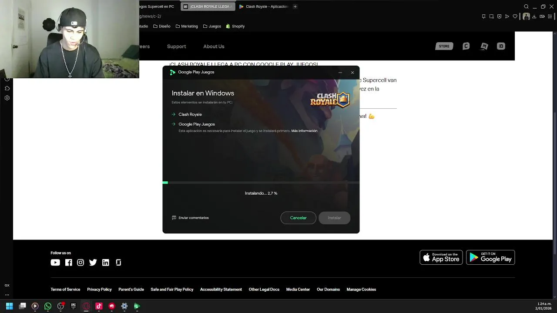
Task: Open the browser downloads icon
Action: click(x=534, y=17)
